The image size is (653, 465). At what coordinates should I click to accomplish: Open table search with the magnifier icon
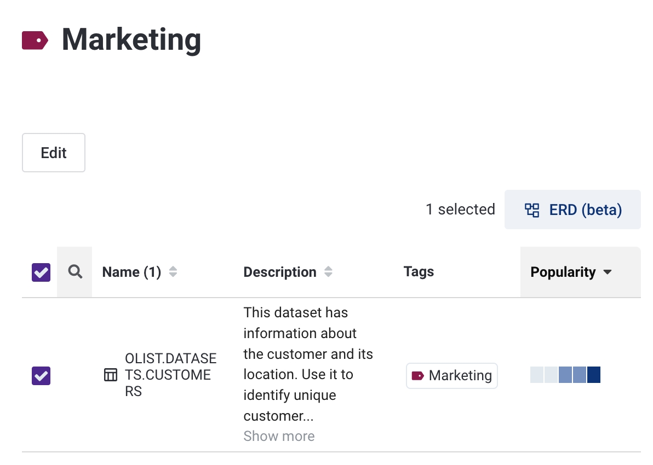pyautogui.click(x=75, y=272)
